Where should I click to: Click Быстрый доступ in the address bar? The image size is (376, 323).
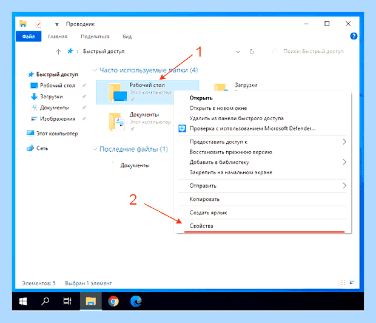tap(104, 51)
